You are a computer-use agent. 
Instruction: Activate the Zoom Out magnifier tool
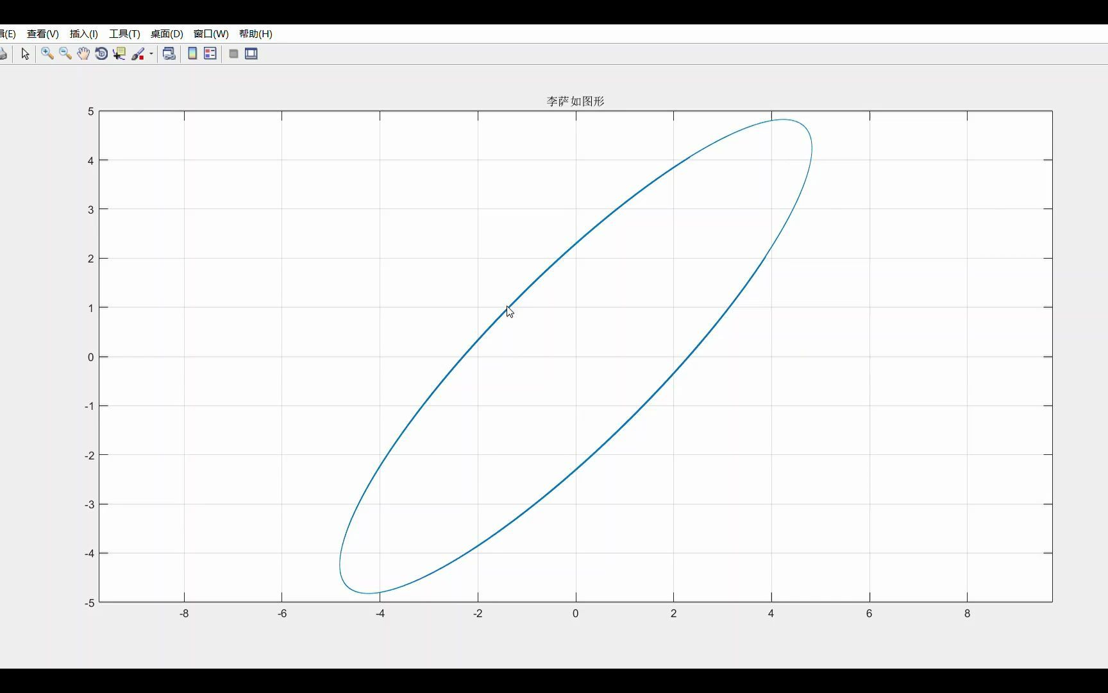pos(65,54)
